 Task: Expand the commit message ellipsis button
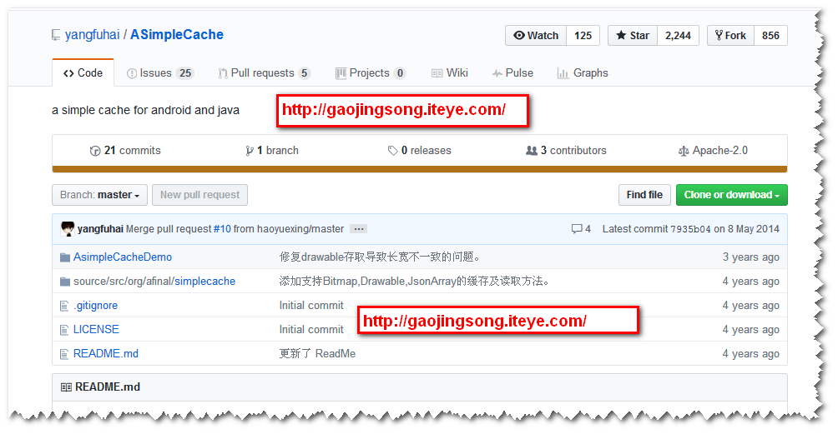(359, 229)
